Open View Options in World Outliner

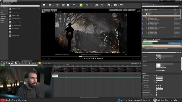coord(177,37)
